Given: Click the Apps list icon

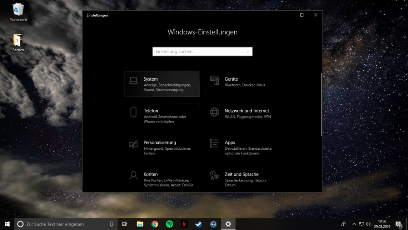Looking at the screenshot, I should [214, 144].
